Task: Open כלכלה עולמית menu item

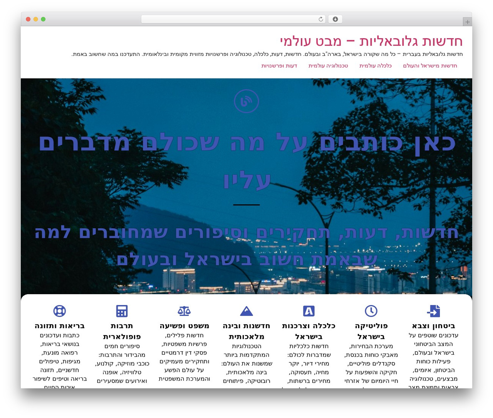Action: click(x=376, y=66)
